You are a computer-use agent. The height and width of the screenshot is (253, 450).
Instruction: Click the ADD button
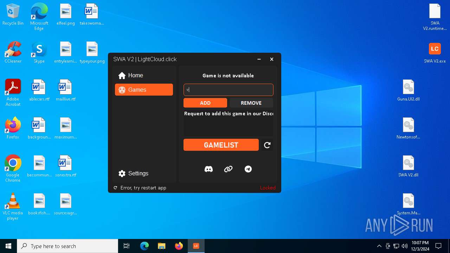(205, 103)
